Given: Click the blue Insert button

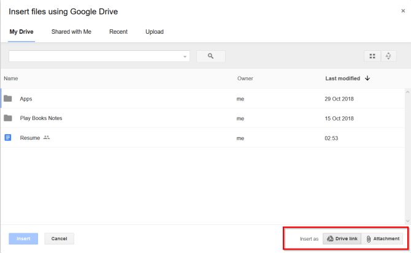Looking at the screenshot, I should point(23,238).
